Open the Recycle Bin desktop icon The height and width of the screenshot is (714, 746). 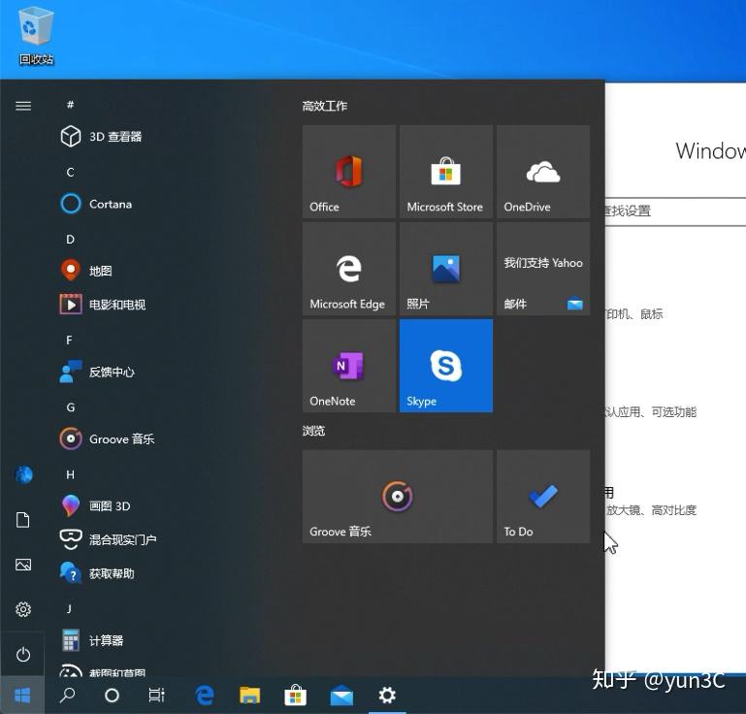click(36, 36)
